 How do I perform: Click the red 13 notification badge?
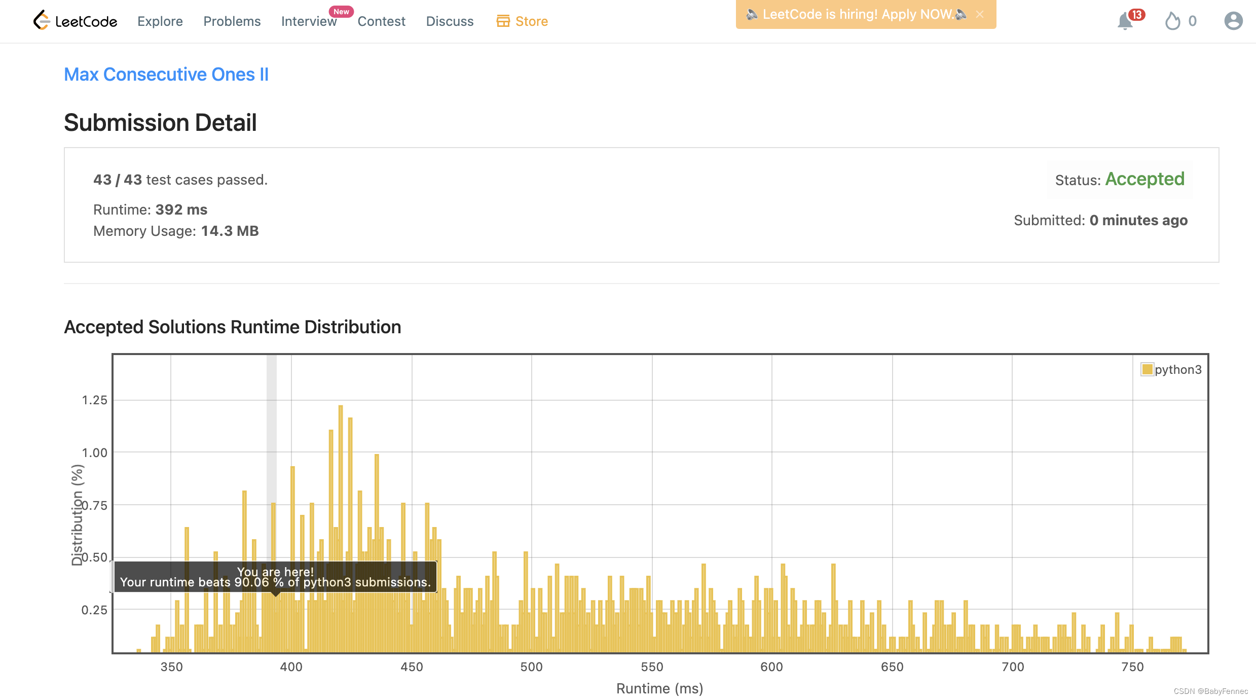(x=1137, y=15)
